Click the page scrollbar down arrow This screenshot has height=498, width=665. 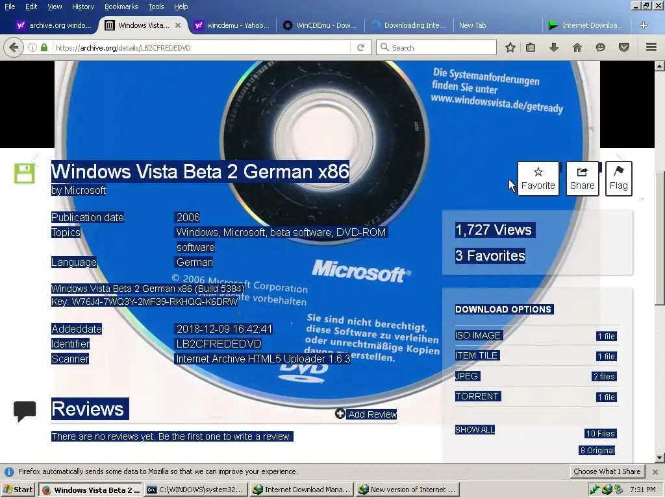660,458
